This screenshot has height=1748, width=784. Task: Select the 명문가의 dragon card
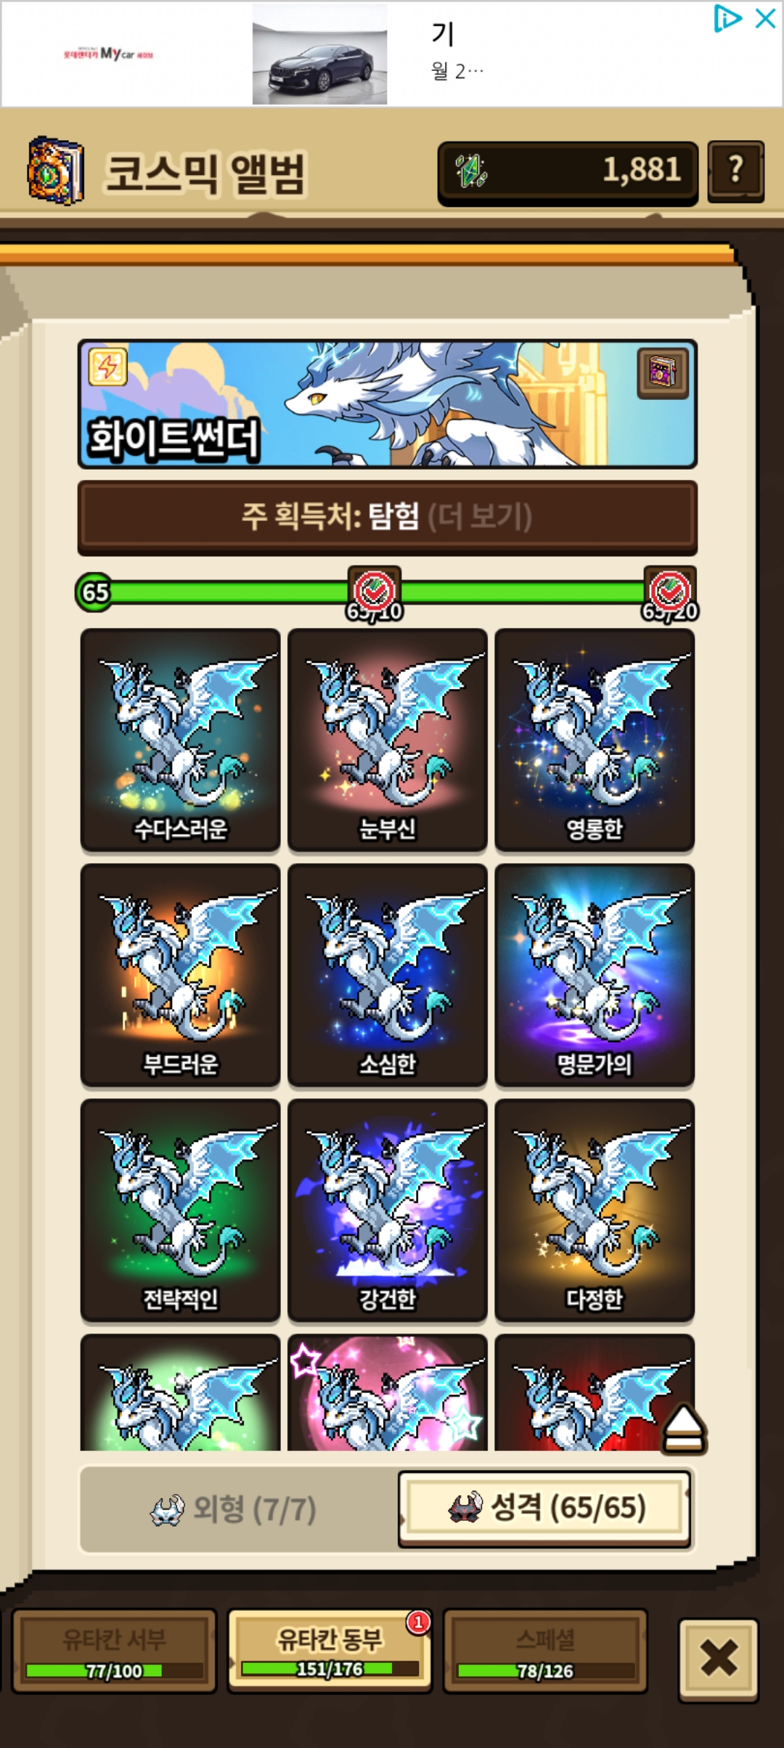[x=595, y=975]
